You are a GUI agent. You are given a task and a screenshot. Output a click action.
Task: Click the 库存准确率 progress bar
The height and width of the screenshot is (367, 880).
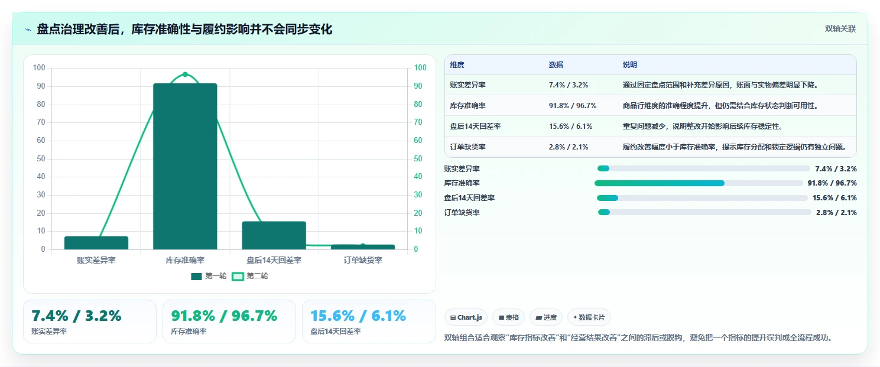click(x=699, y=183)
